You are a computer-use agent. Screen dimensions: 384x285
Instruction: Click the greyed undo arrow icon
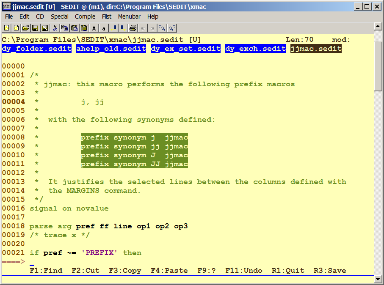(x=143, y=28)
